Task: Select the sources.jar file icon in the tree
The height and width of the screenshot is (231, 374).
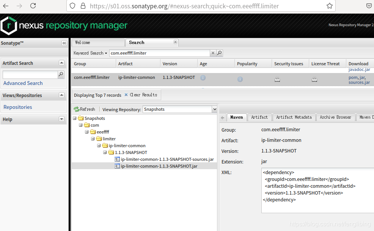Action: 117,159
